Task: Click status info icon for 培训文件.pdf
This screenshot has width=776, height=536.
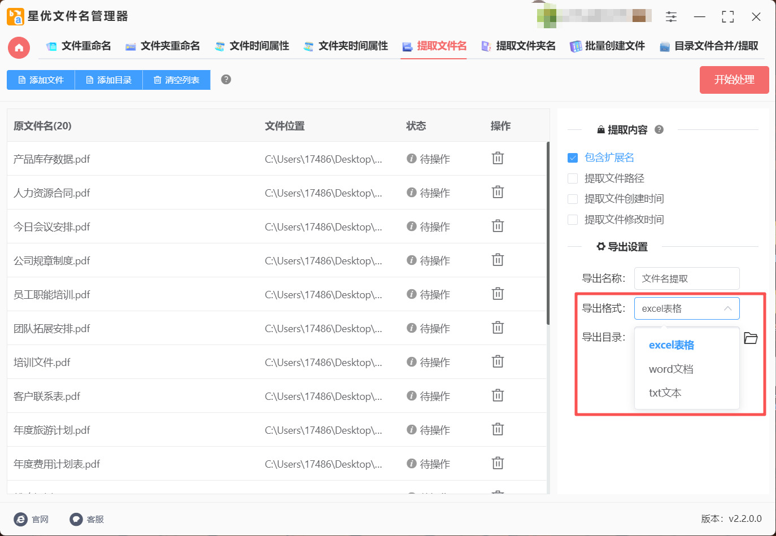Action: [412, 362]
